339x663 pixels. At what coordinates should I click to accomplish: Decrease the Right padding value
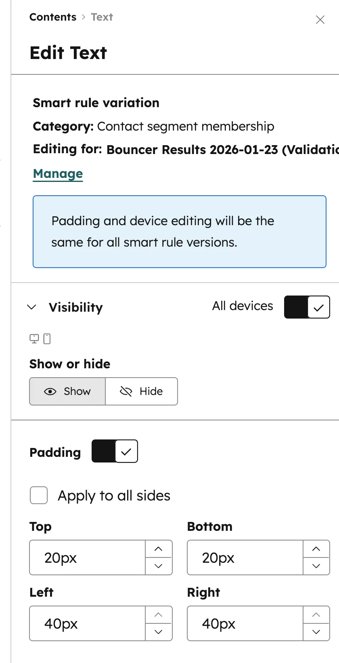[x=316, y=632]
